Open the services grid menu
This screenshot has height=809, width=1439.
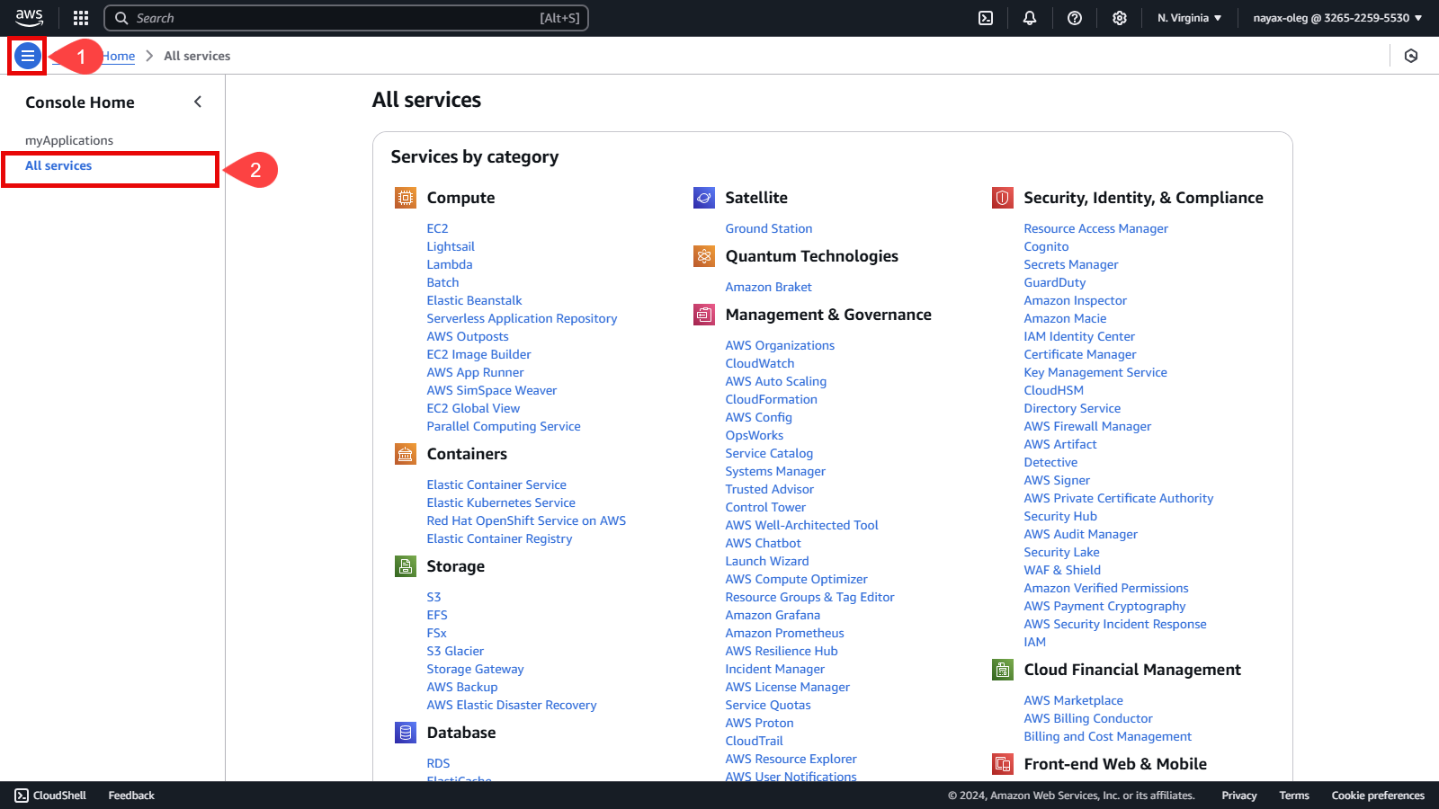point(81,18)
